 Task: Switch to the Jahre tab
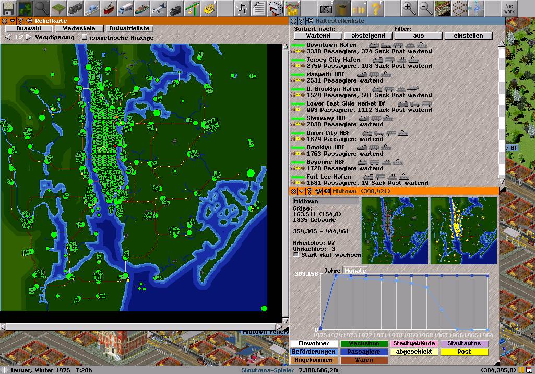tap(332, 271)
